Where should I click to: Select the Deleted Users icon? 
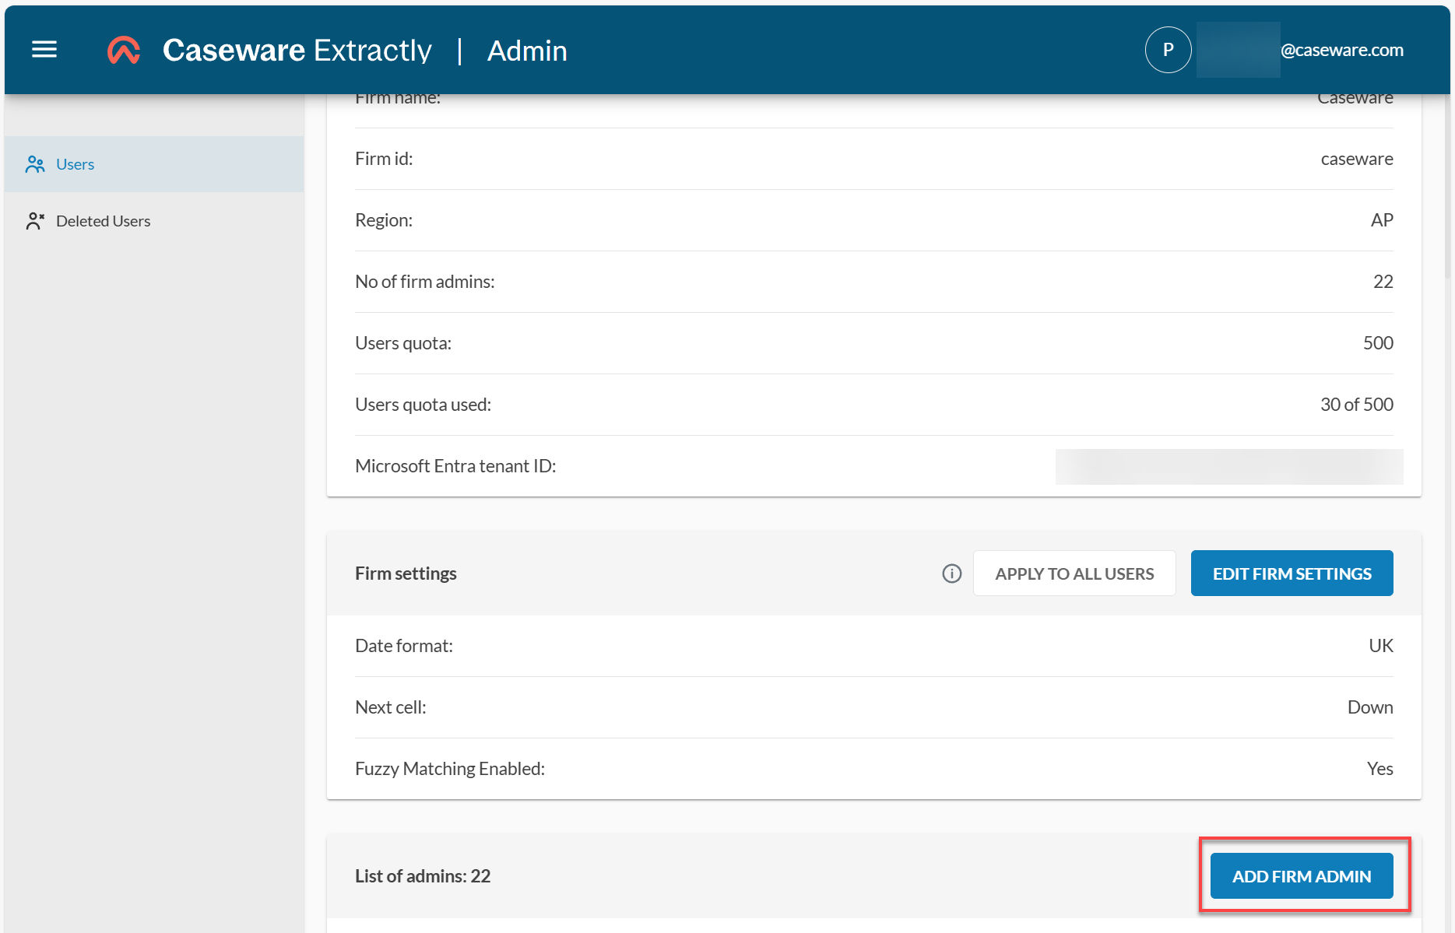[35, 220]
